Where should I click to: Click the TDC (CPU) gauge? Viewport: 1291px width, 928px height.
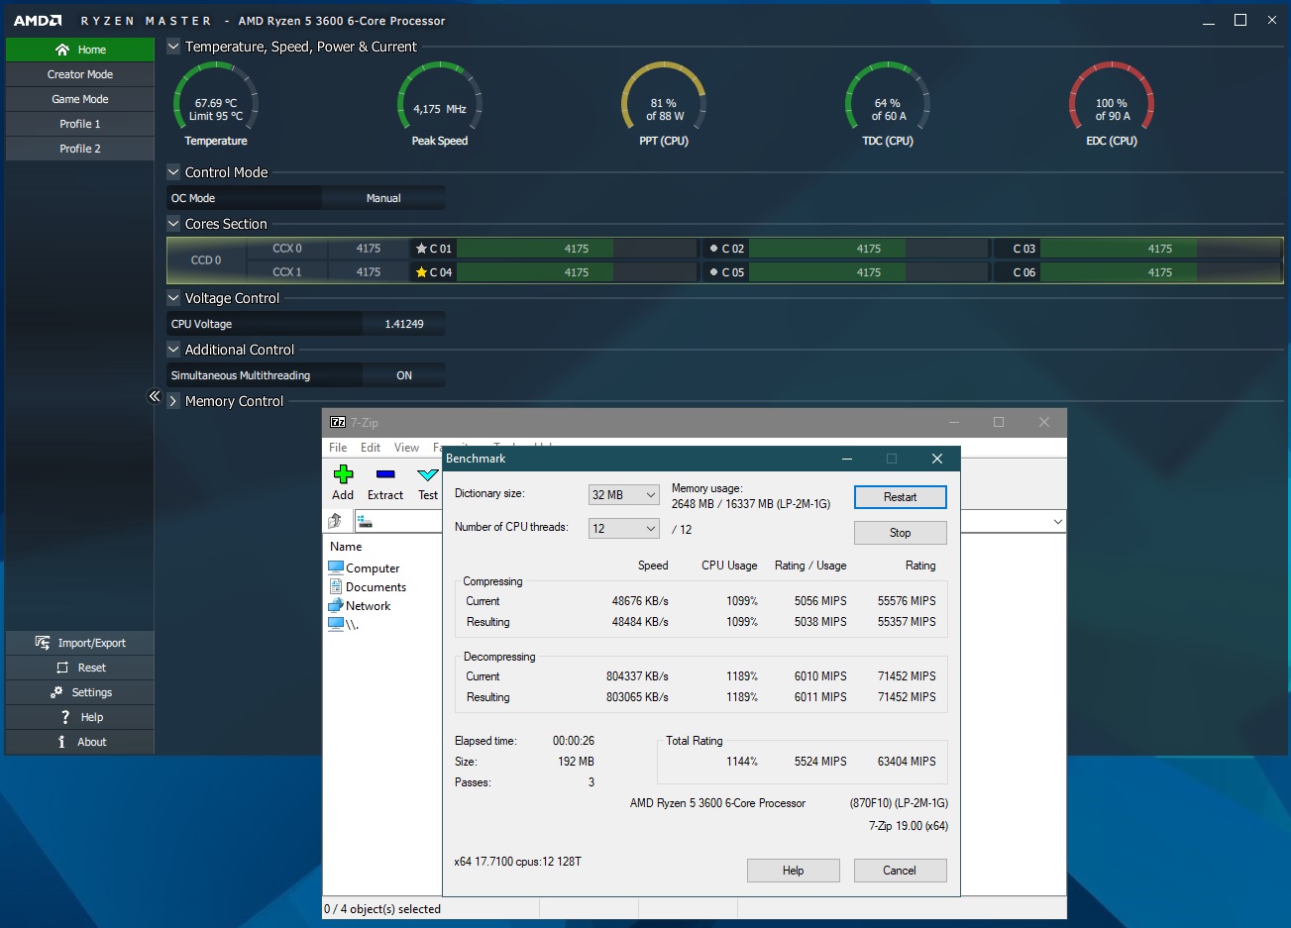888,104
